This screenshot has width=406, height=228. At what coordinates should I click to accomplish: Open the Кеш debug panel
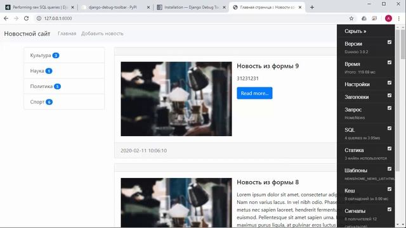point(350,191)
